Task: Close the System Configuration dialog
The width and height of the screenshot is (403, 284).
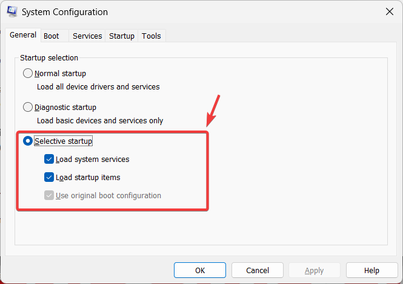Action: [388, 11]
